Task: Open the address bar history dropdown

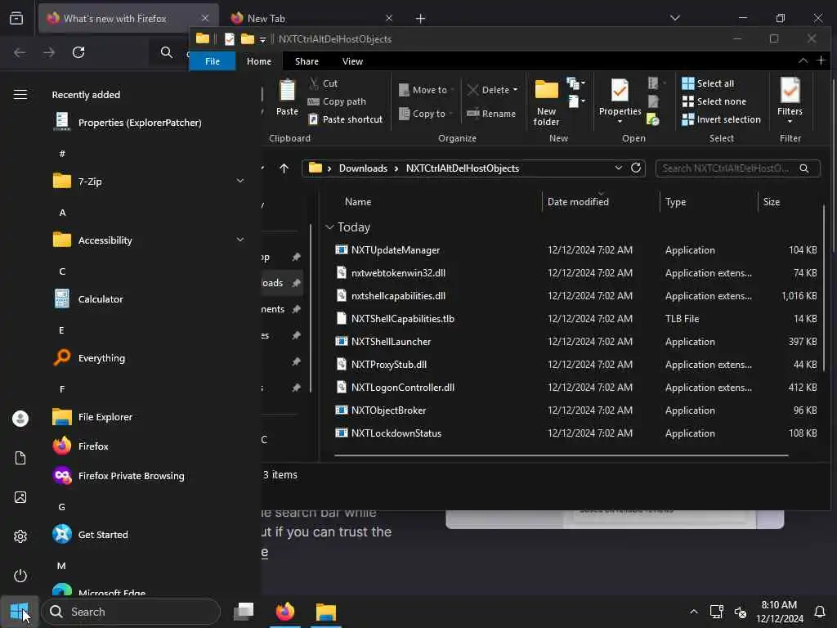Action: (618, 168)
